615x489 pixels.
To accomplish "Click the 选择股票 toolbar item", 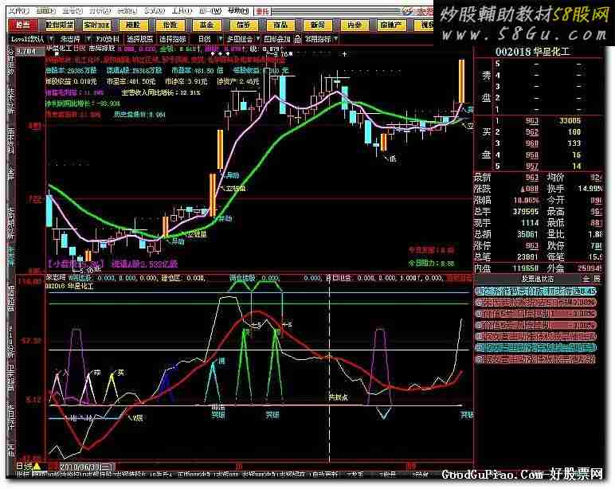I will coord(139,39).
